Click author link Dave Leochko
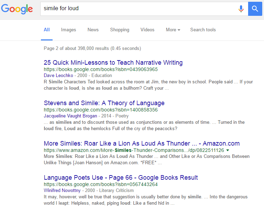 click(58, 75)
